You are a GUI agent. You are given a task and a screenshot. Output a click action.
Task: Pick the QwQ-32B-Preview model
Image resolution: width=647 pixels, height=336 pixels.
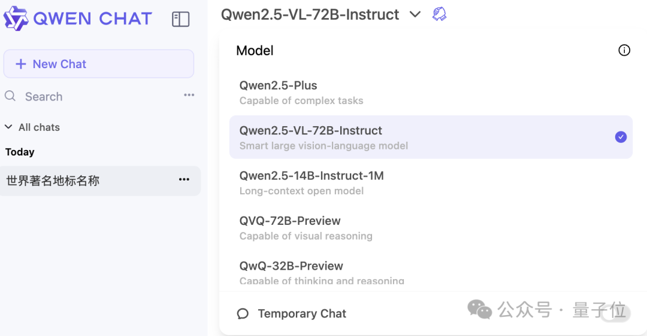(431, 272)
